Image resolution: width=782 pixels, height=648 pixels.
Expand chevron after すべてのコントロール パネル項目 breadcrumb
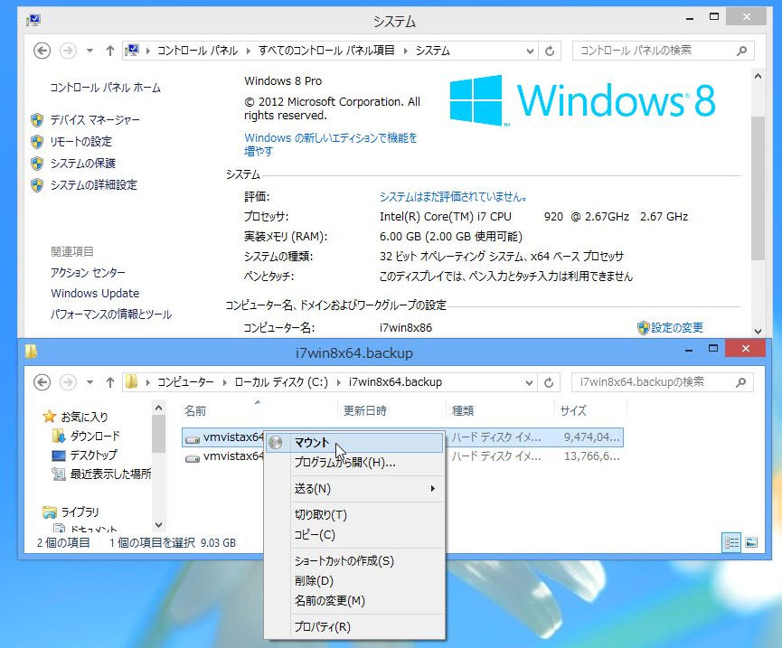[405, 51]
